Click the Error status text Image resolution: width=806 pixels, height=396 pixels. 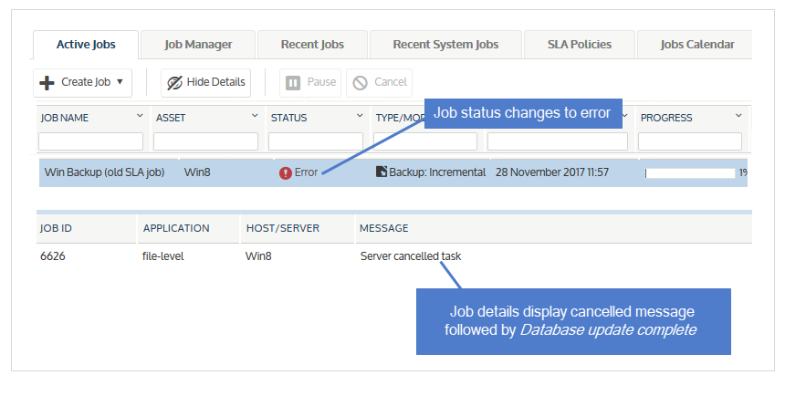pos(306,172)
